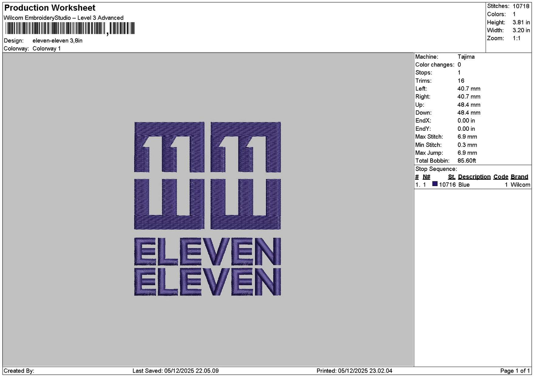Click 'Wilcom EmbroideryStudio – Level 3 Advanced' text
534x377 pixels.
pyautogui.click(x=64, y=18)
